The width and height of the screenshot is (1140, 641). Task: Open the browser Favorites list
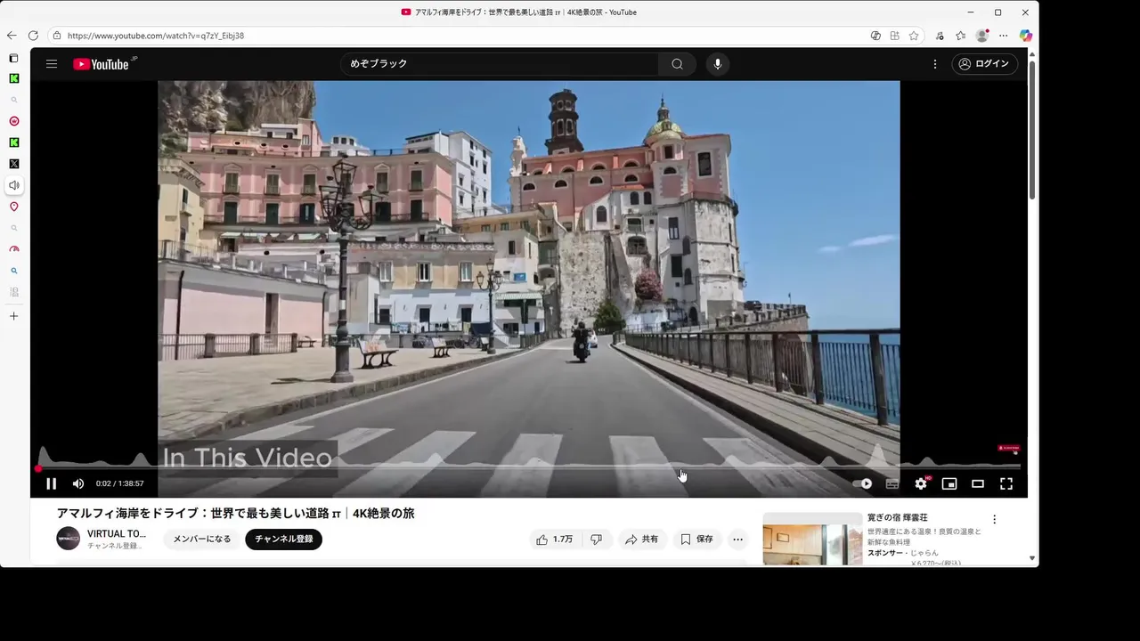[961, 36]
